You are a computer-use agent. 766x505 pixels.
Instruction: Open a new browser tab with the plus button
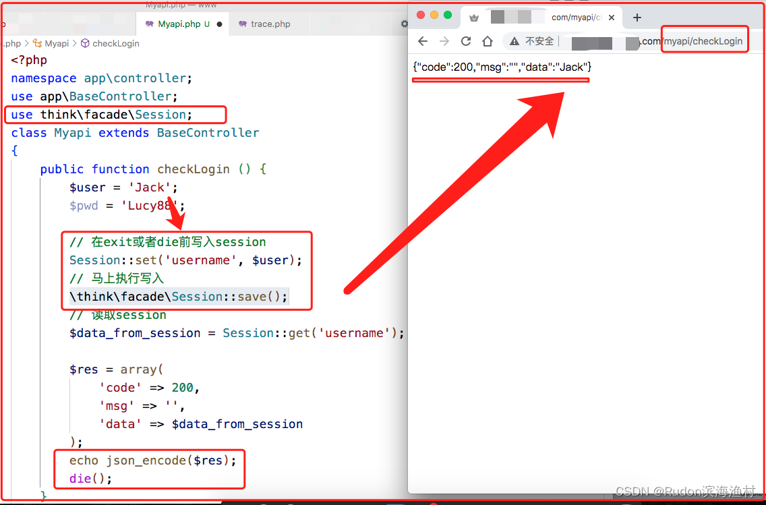pos(637,18)
